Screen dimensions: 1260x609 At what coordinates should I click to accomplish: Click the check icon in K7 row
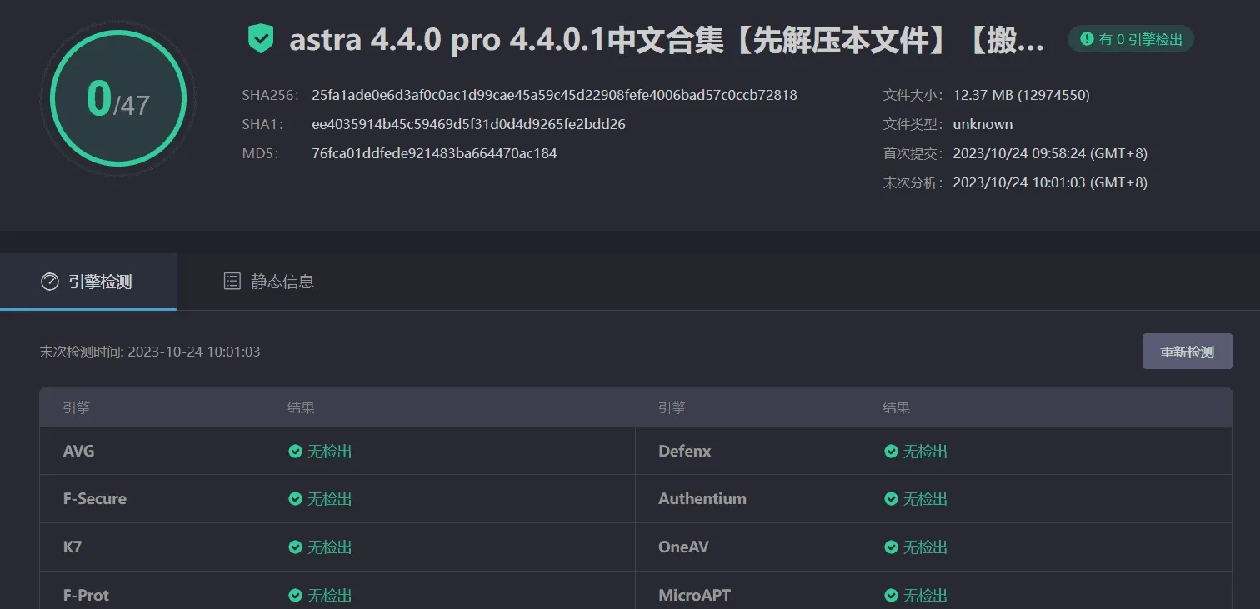[295, 547]
